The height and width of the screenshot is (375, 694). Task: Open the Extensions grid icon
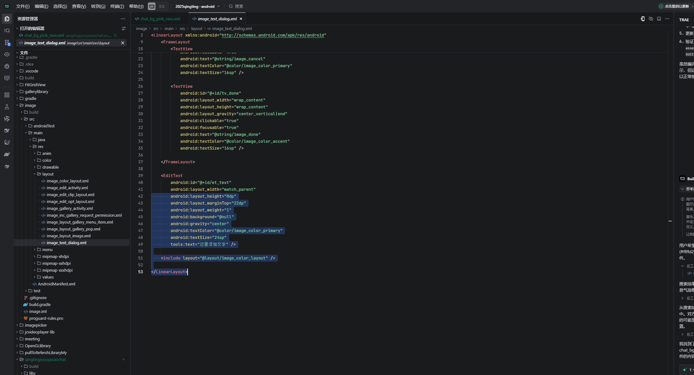coord(7,95)
